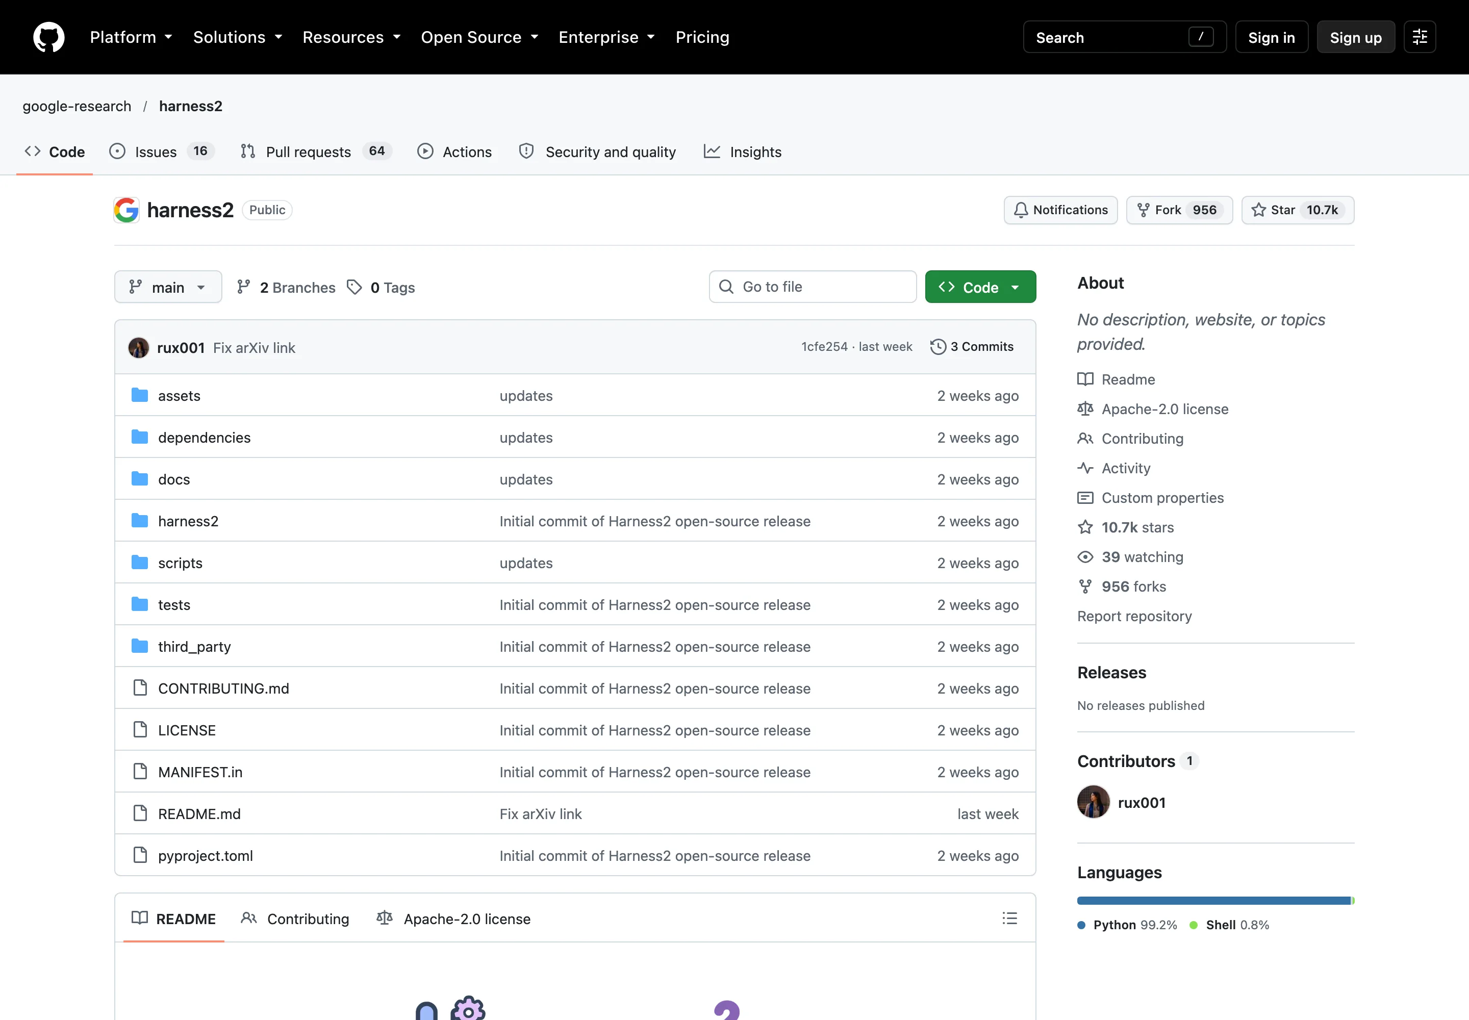Screen dimensions: 1469x1020
Task: Click the tags icon next to 0 Tags
Action: [x=354, y=287]
